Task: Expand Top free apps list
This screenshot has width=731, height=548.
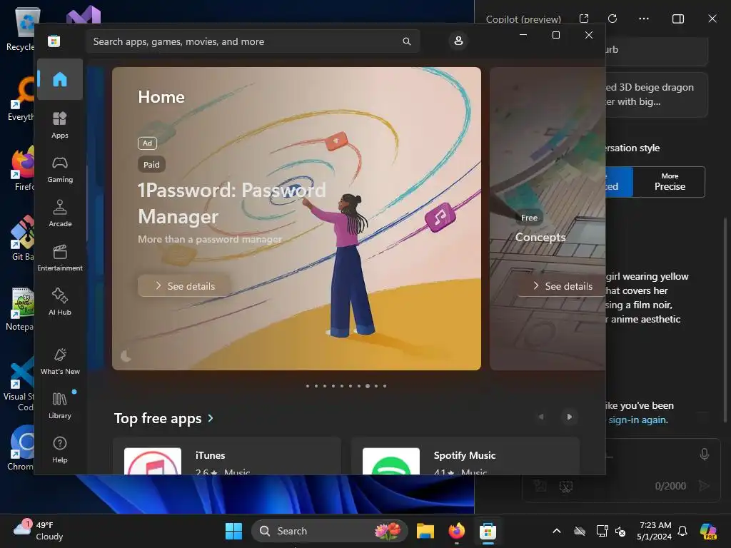Action: 163,418
